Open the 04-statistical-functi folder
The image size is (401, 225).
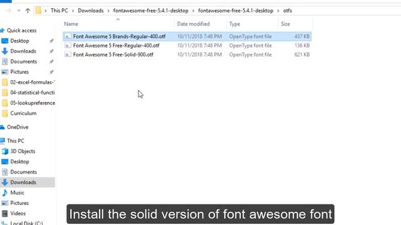tap(33, 92)
